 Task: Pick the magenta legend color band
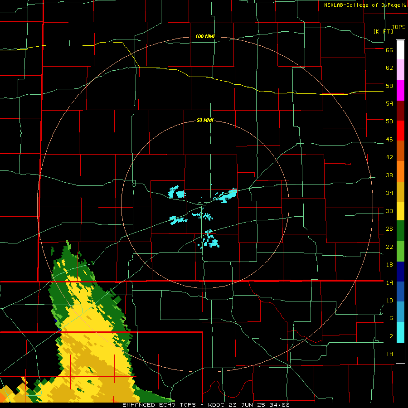[x=400, y=90]
